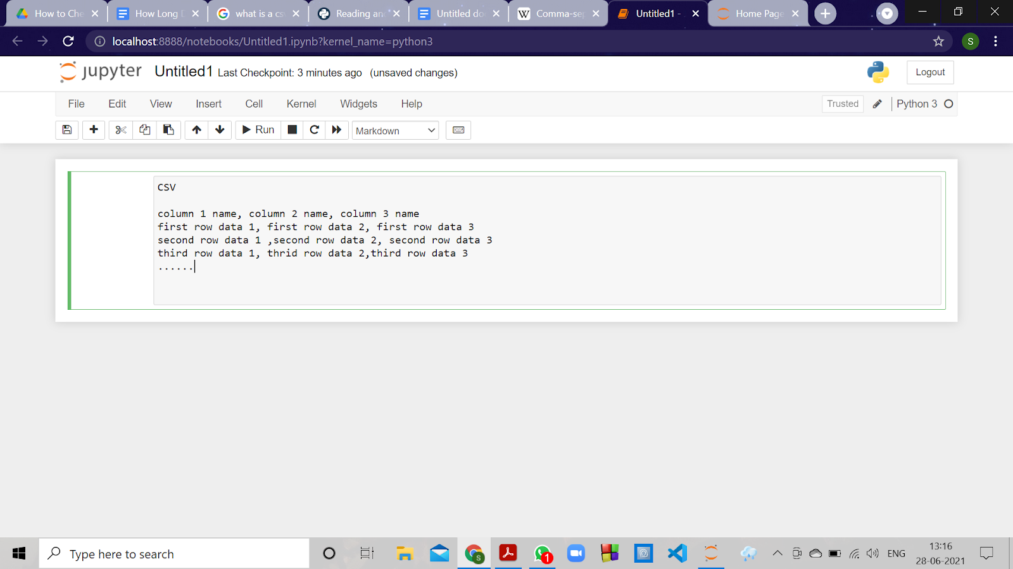Insert a cell below with plus icon

coord(94,130)
